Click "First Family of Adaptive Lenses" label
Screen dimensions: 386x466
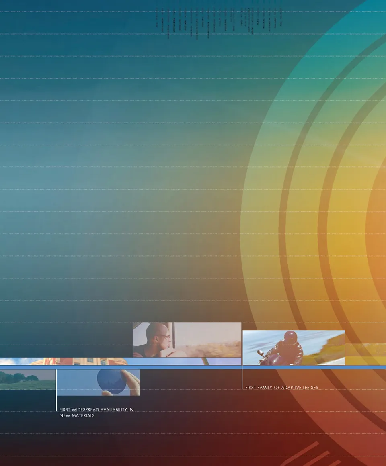point(281,388)
